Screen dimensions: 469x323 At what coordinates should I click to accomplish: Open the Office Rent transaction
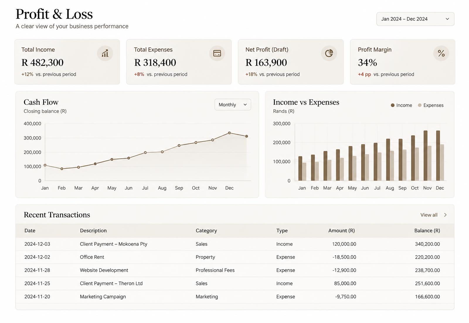(x=92, y=257)
